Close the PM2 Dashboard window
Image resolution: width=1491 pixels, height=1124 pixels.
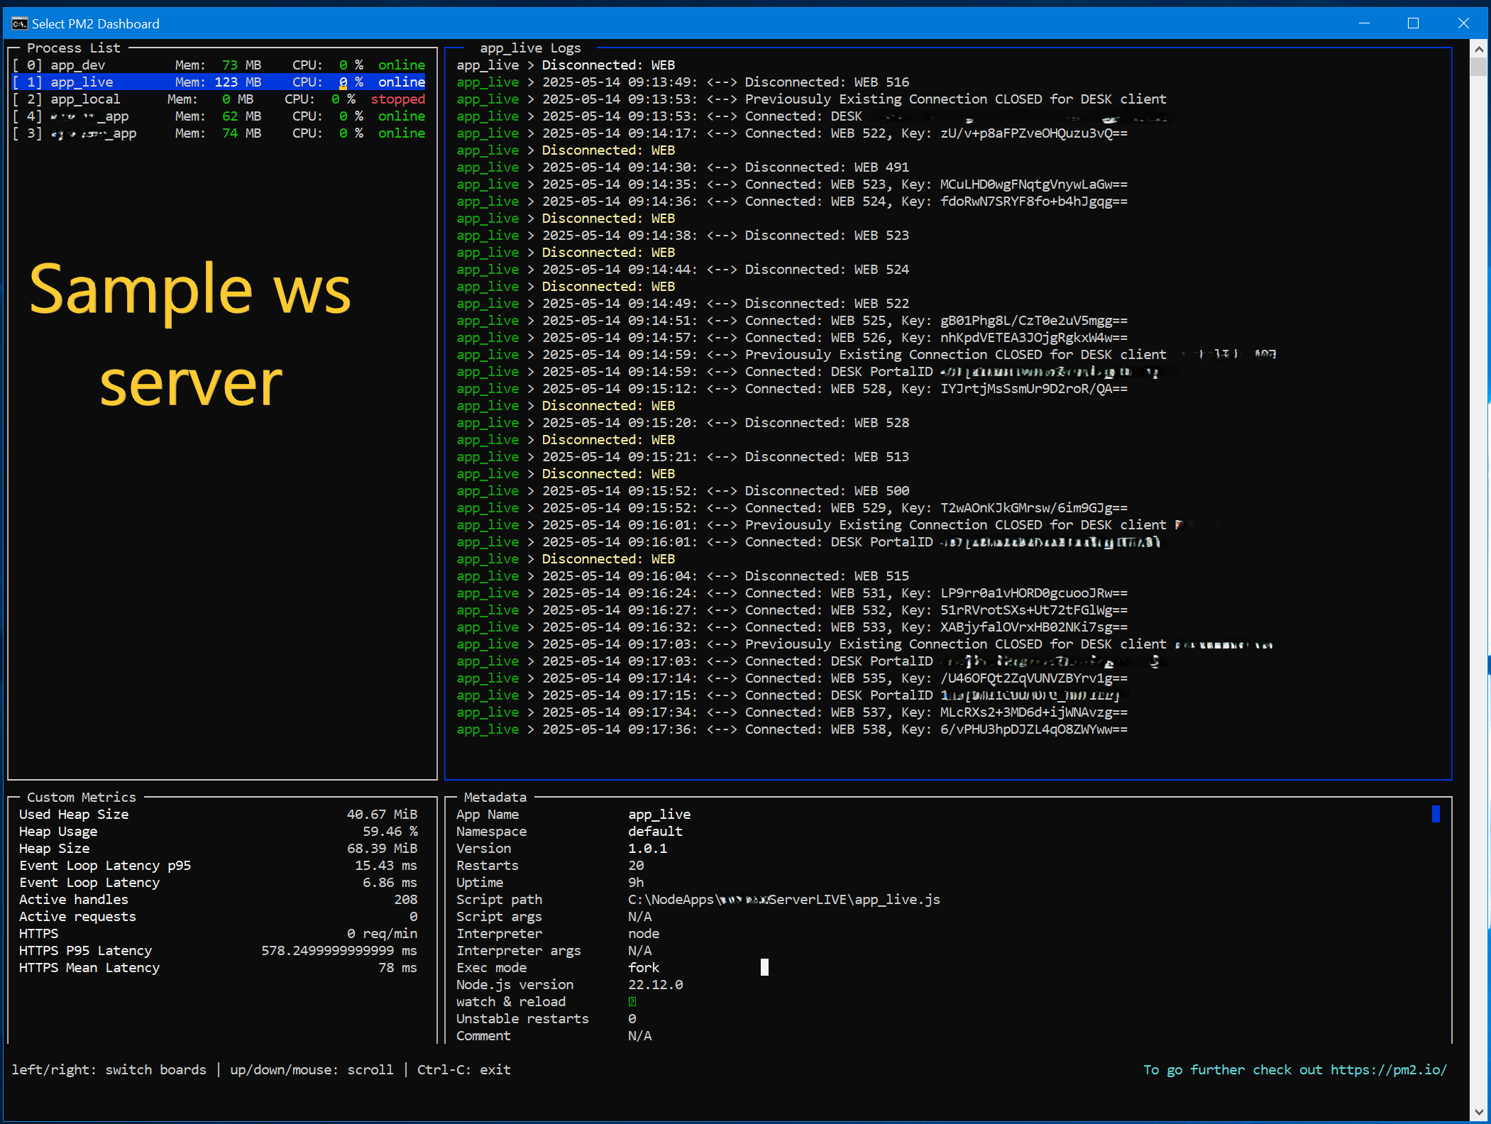[x=1463, y=23]
